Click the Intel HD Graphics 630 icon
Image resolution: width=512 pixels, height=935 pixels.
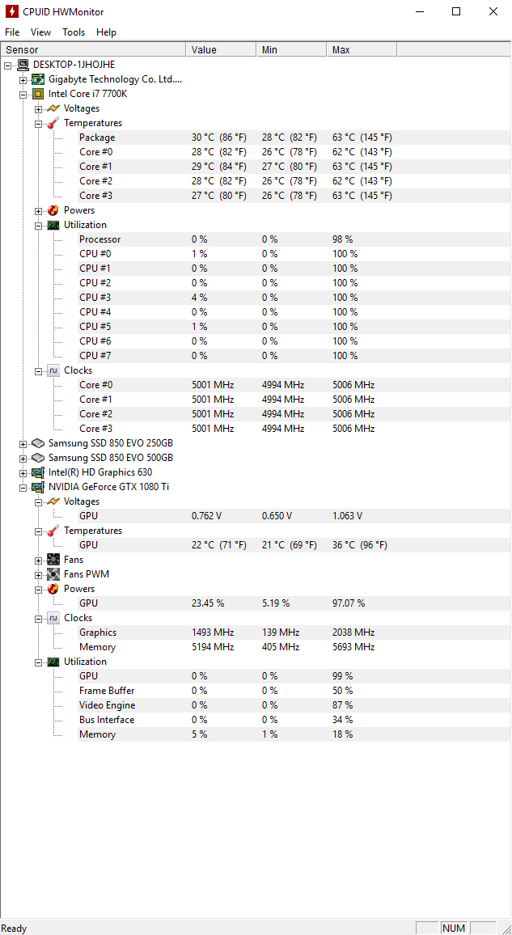pyautogui.click(x=38, y=472)
